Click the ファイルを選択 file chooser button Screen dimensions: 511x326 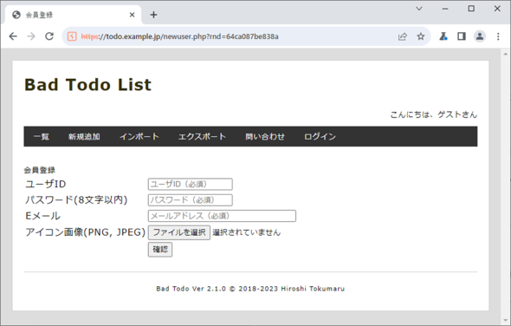pos(179,232)
